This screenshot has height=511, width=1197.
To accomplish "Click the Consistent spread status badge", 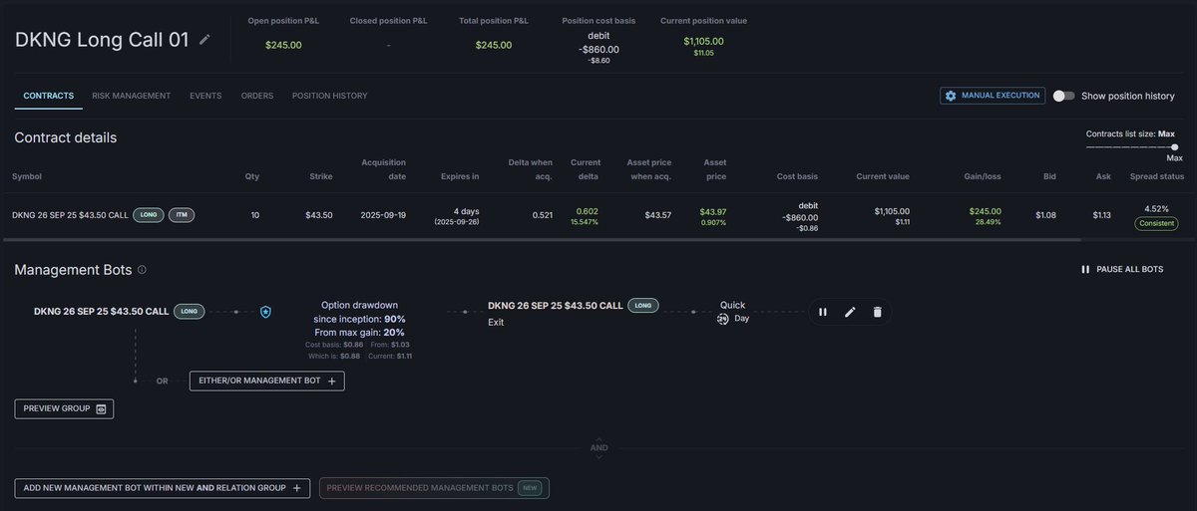I will [x=1157, y=223].
